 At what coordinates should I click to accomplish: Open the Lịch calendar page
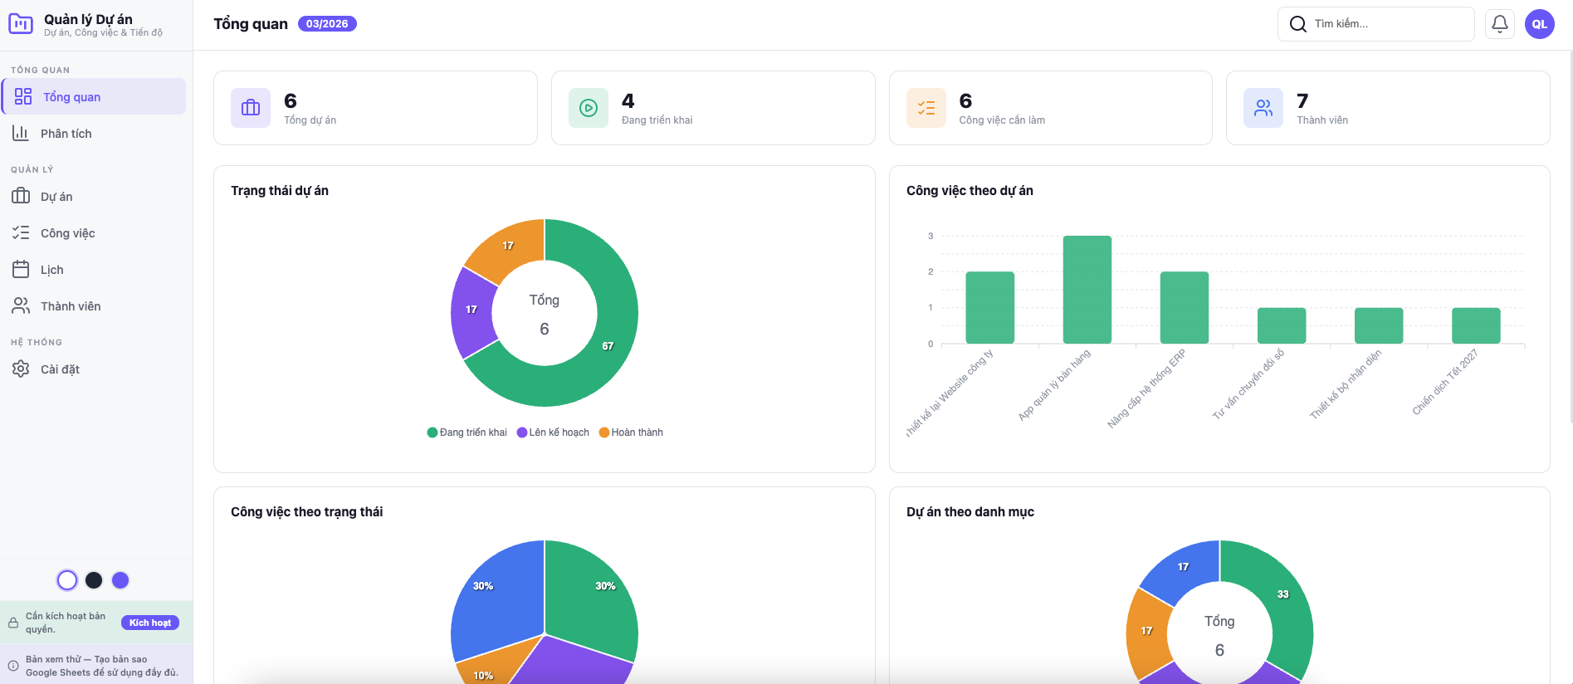point(51,270)
